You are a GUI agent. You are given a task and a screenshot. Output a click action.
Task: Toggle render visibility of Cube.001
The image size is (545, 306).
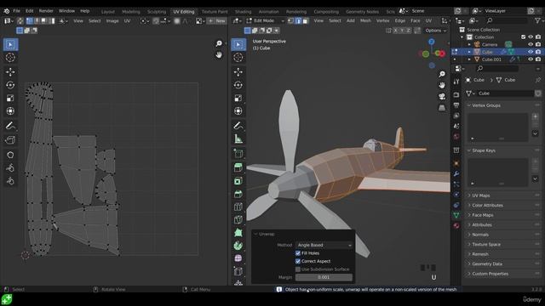538,59
